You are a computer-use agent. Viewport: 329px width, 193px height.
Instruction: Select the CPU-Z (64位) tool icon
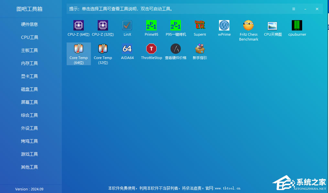point(79,26)
